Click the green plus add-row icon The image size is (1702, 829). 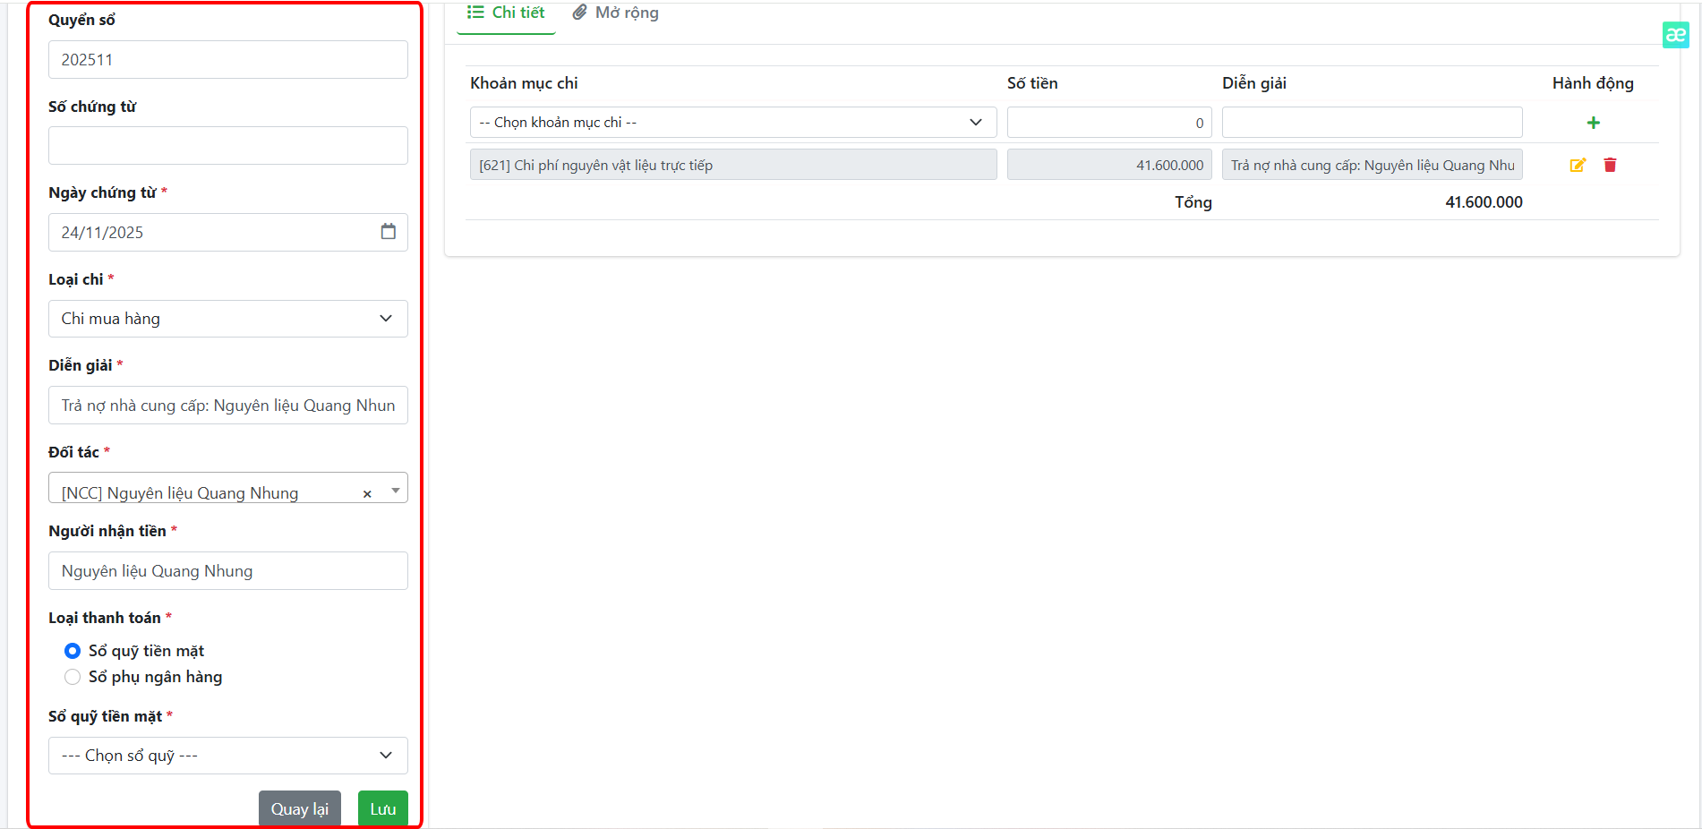point(1593,123)
